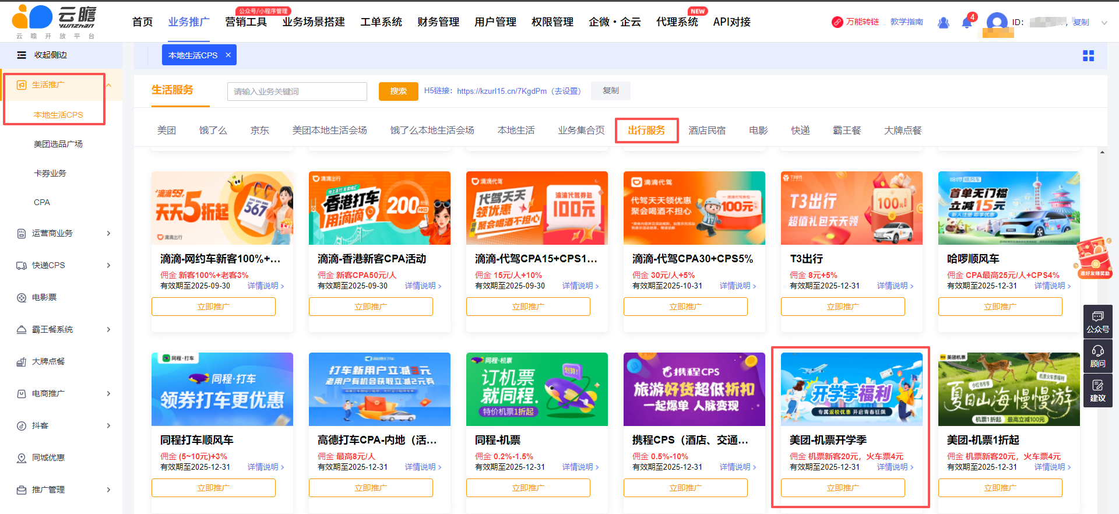The width and height of the screenshot is (1119, 514).
Task: Select 美团选品广场 in the sidebar
Action: 58,144
